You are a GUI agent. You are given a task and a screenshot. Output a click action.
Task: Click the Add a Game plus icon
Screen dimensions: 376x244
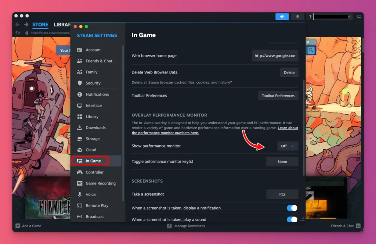(x=18, y=226)
